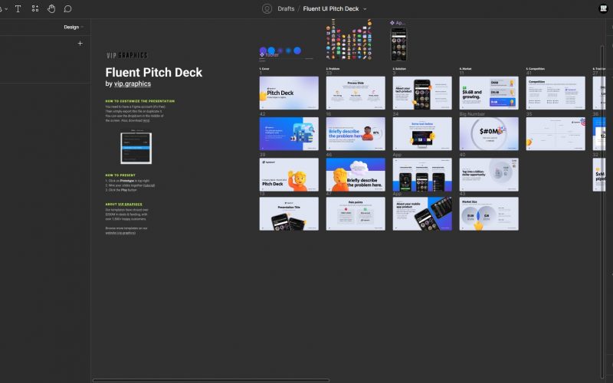The width and height of the screenshot is (613, 383).
Task: Select the App phone component frame
Action: tap(398, 44)
